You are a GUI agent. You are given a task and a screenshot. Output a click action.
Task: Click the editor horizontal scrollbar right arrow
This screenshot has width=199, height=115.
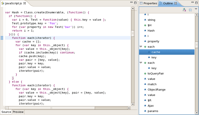pos(129,108)
